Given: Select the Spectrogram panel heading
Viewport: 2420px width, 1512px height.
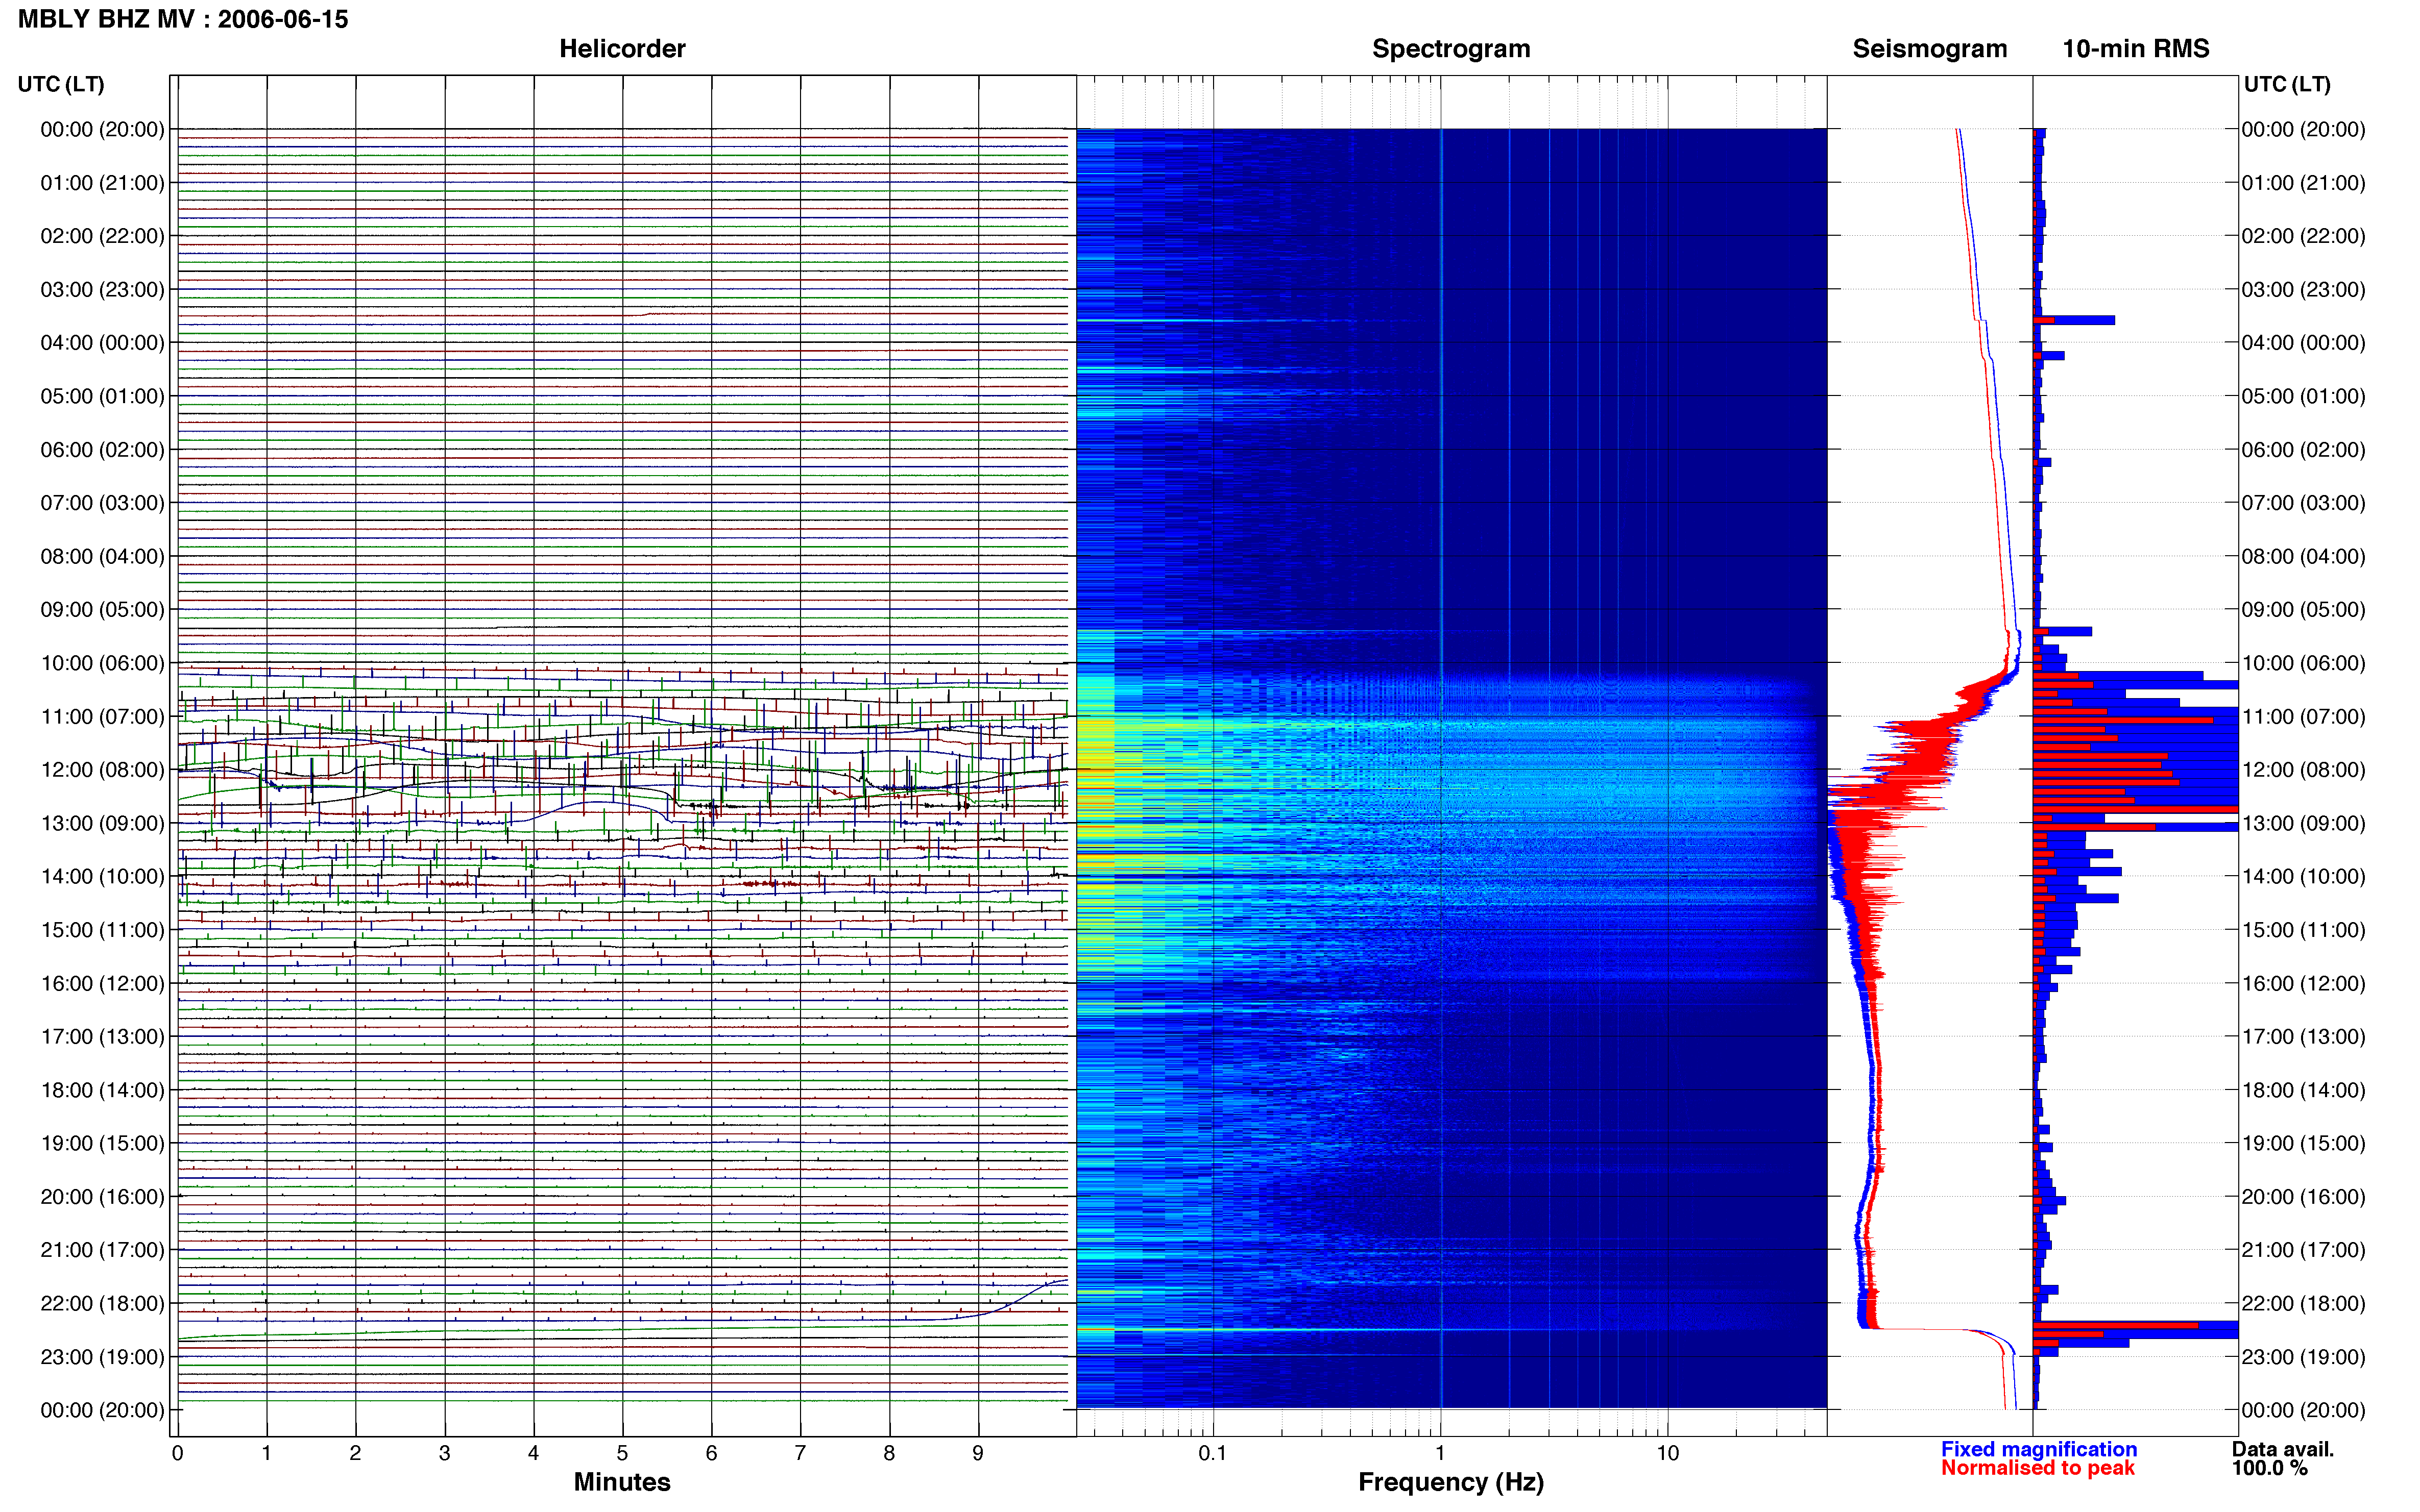Looking at the screenshot, I should [x=1450, y=48].
